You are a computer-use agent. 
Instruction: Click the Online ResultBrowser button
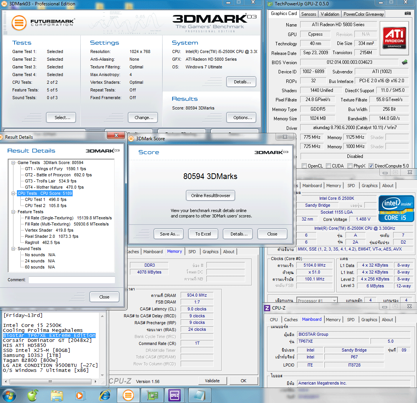210,196
